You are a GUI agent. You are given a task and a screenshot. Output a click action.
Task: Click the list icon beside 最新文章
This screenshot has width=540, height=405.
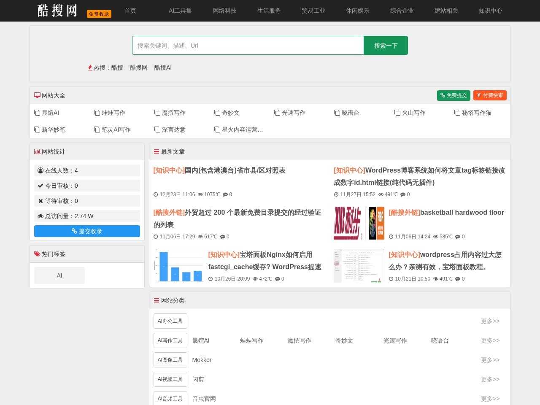pos(157,151)
